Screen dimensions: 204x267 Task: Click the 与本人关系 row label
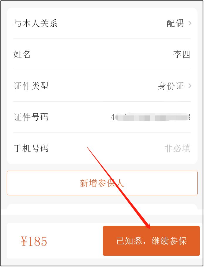[35, 23]
